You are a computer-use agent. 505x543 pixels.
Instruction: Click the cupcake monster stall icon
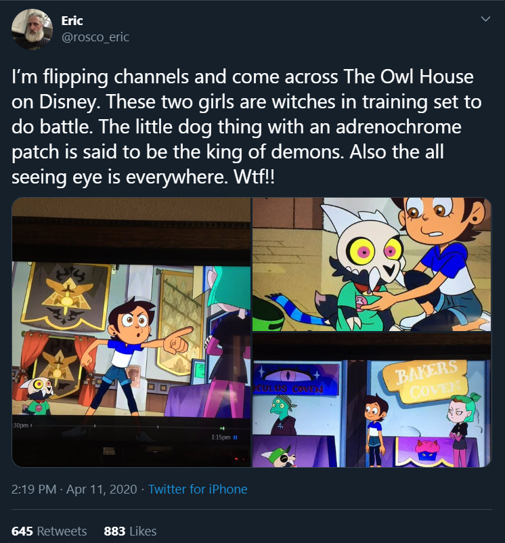click(426, 450)
